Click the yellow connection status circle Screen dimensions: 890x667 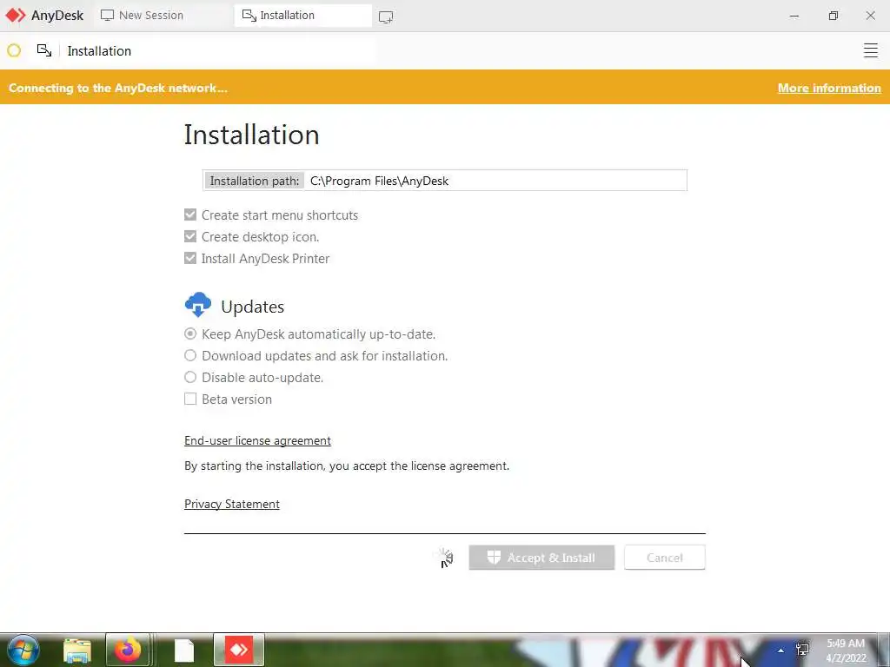tap(14, 50)
